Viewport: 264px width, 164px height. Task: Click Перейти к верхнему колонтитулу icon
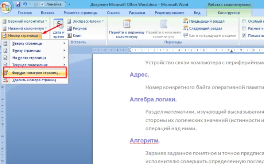tap(127, 24)
